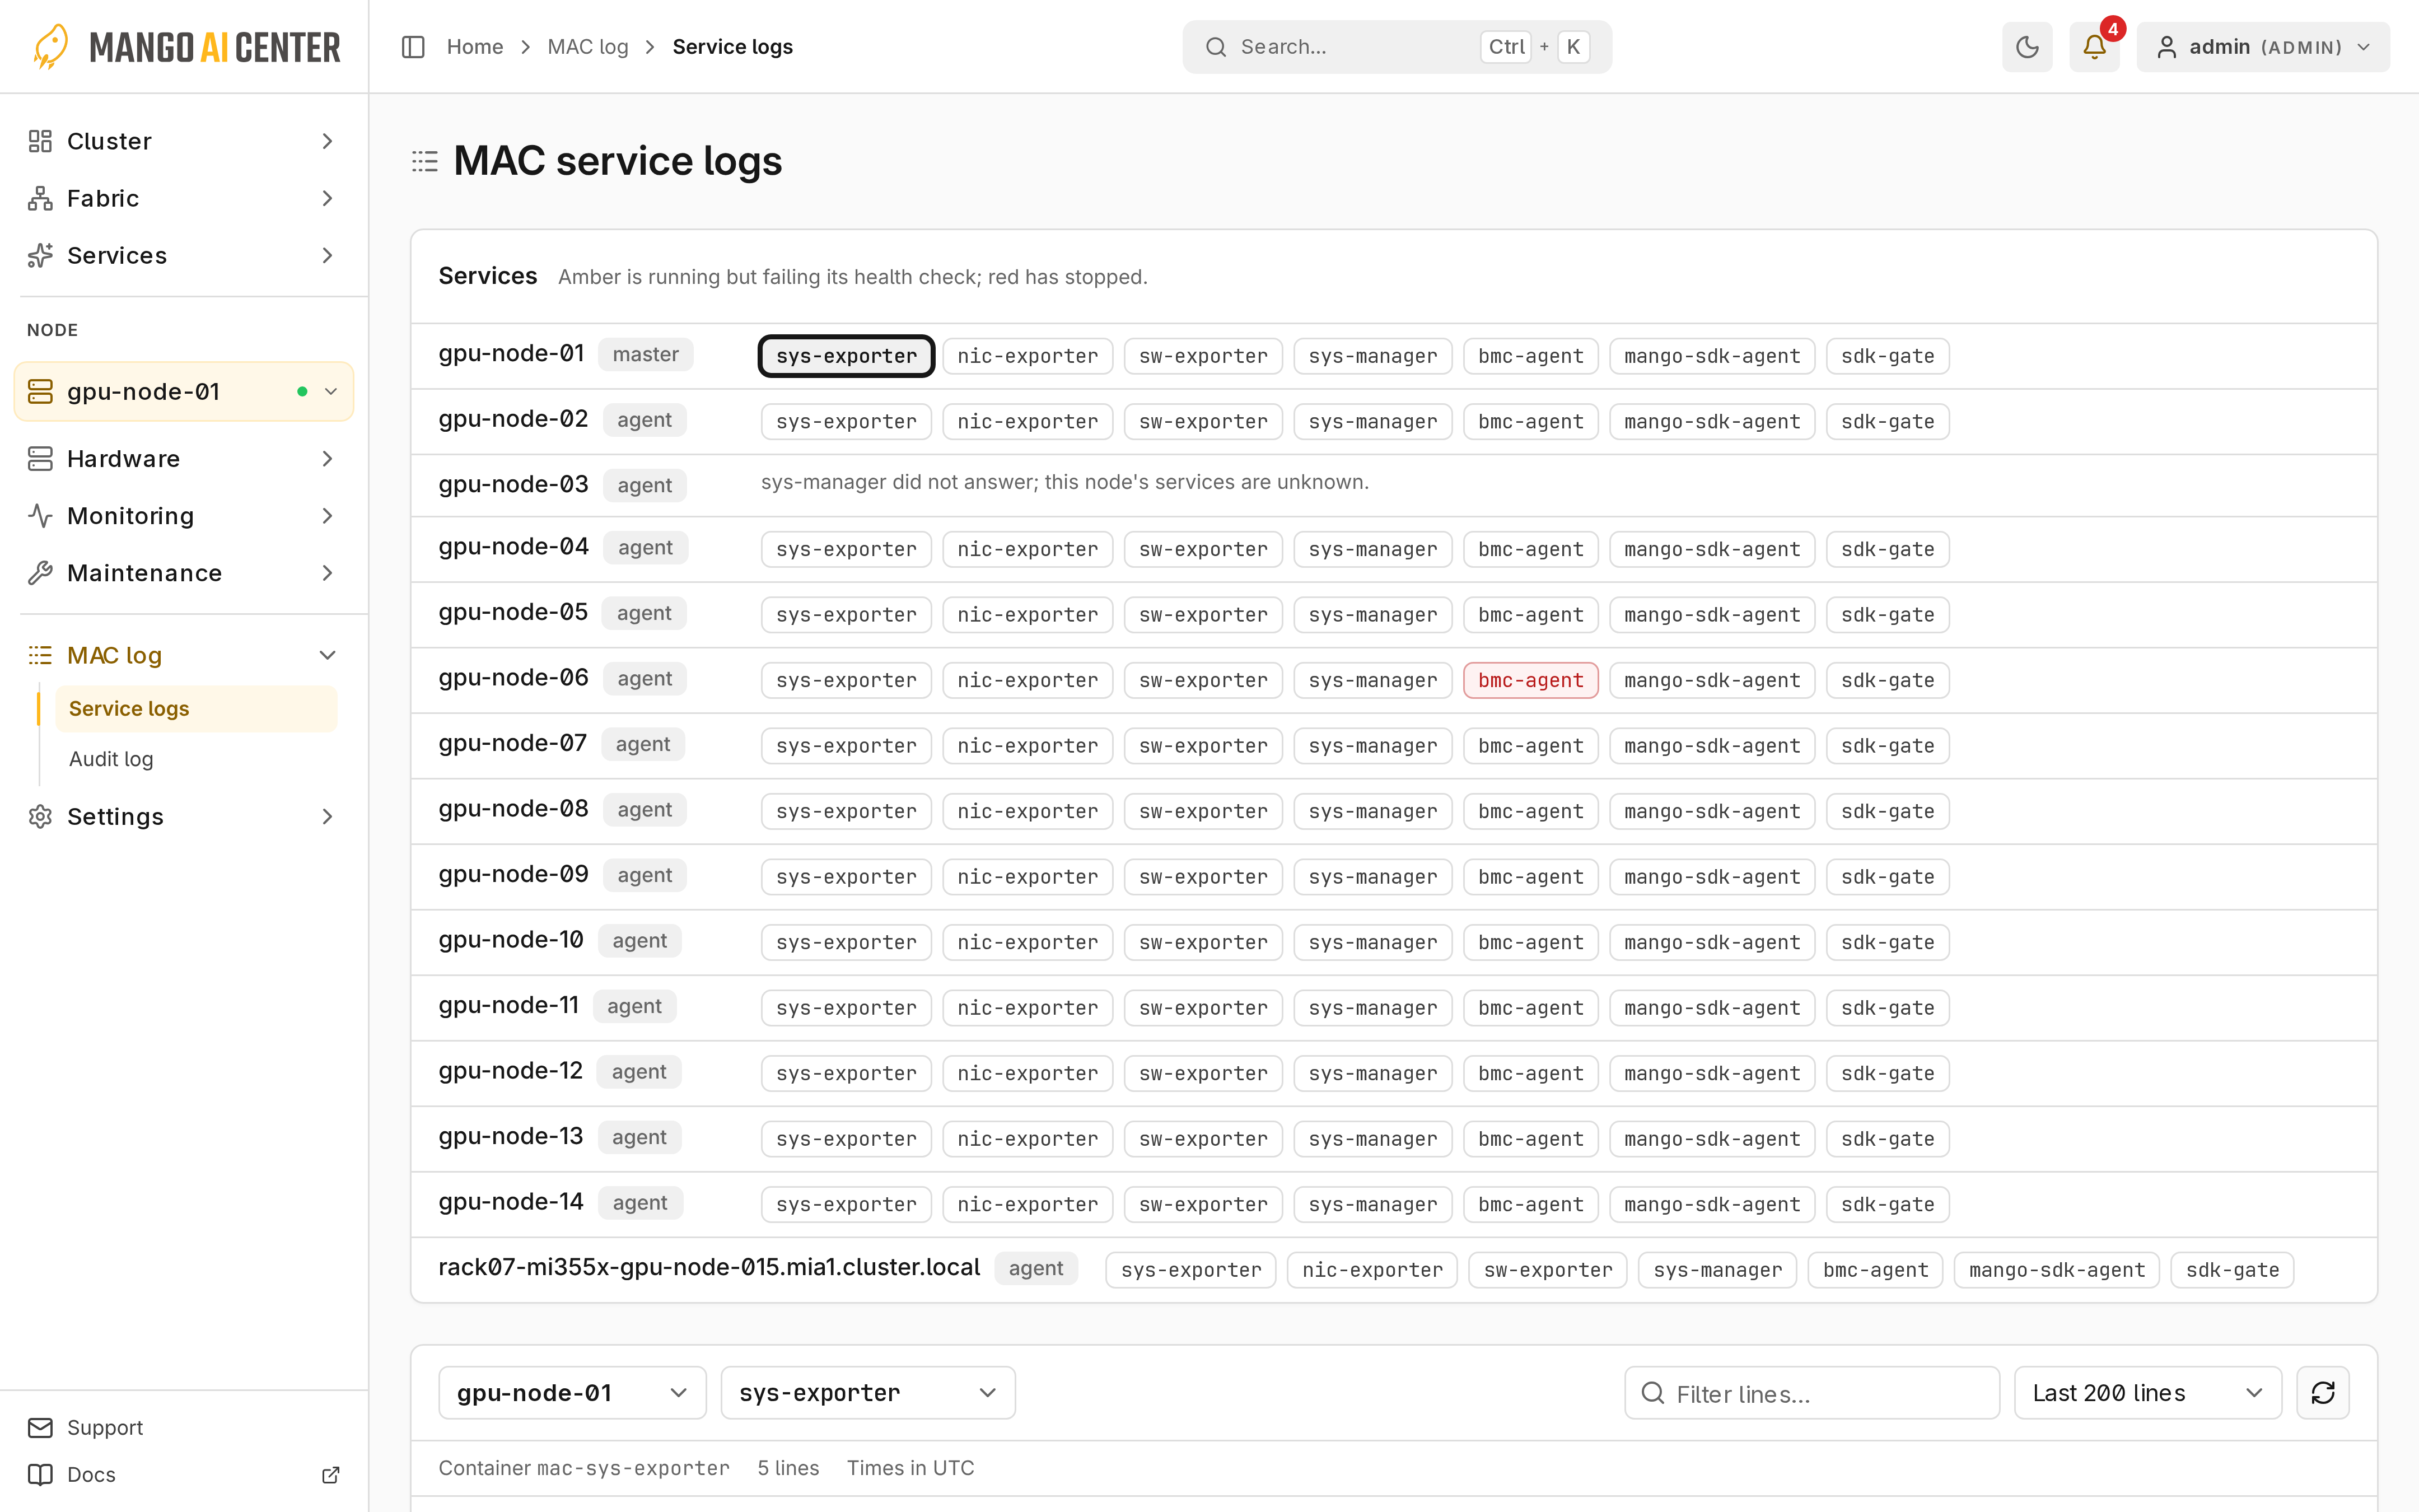Viewport: 2419px width, 1512px height.
Task: Click the Settings gear icon
Action: pos(40,816)
